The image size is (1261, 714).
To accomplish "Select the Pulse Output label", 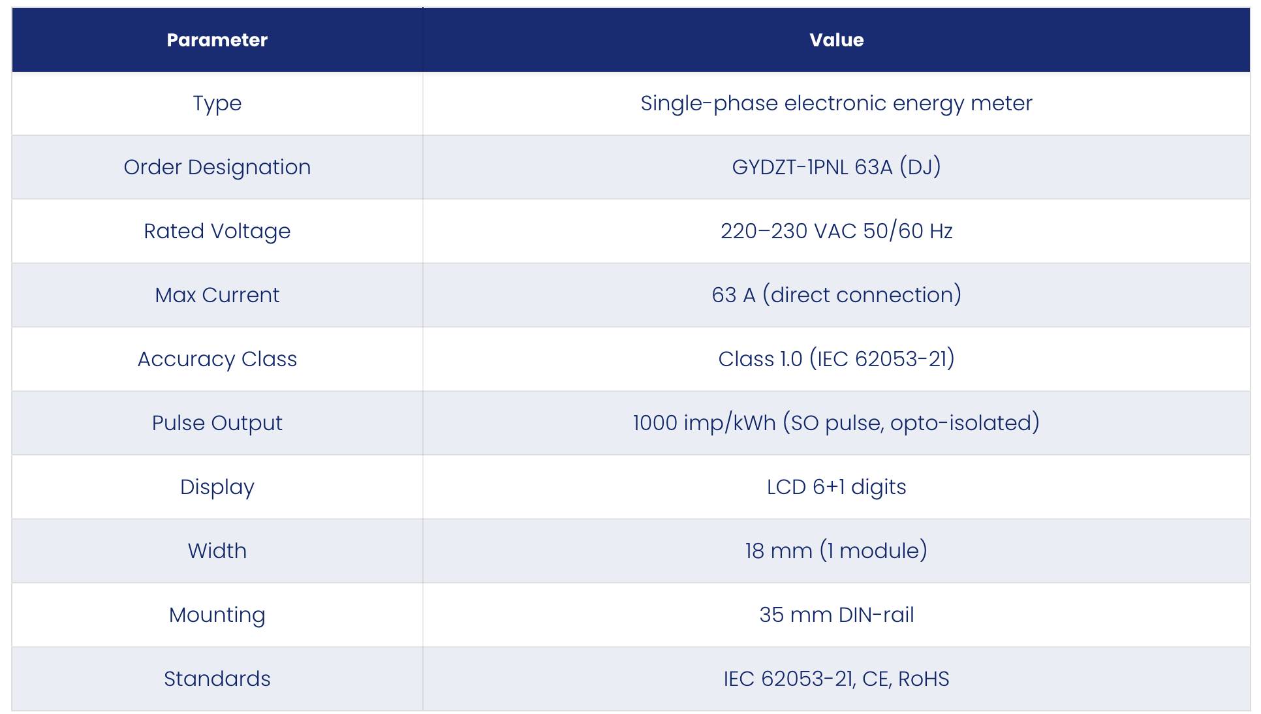I will (x=217, y=424).
